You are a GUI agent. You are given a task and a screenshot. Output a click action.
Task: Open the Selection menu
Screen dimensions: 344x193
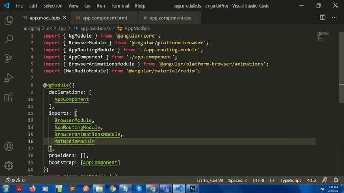click(x=53, y=6)
